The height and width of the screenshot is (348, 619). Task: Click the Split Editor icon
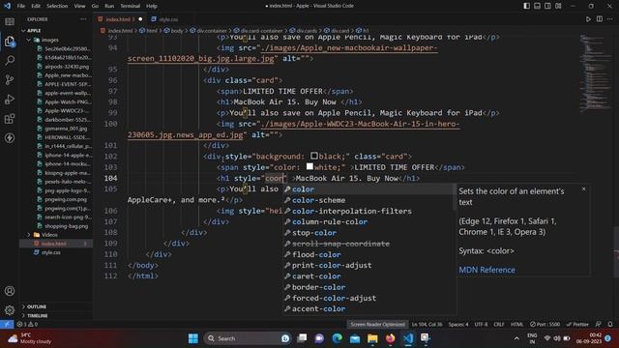tap(600, 19)
